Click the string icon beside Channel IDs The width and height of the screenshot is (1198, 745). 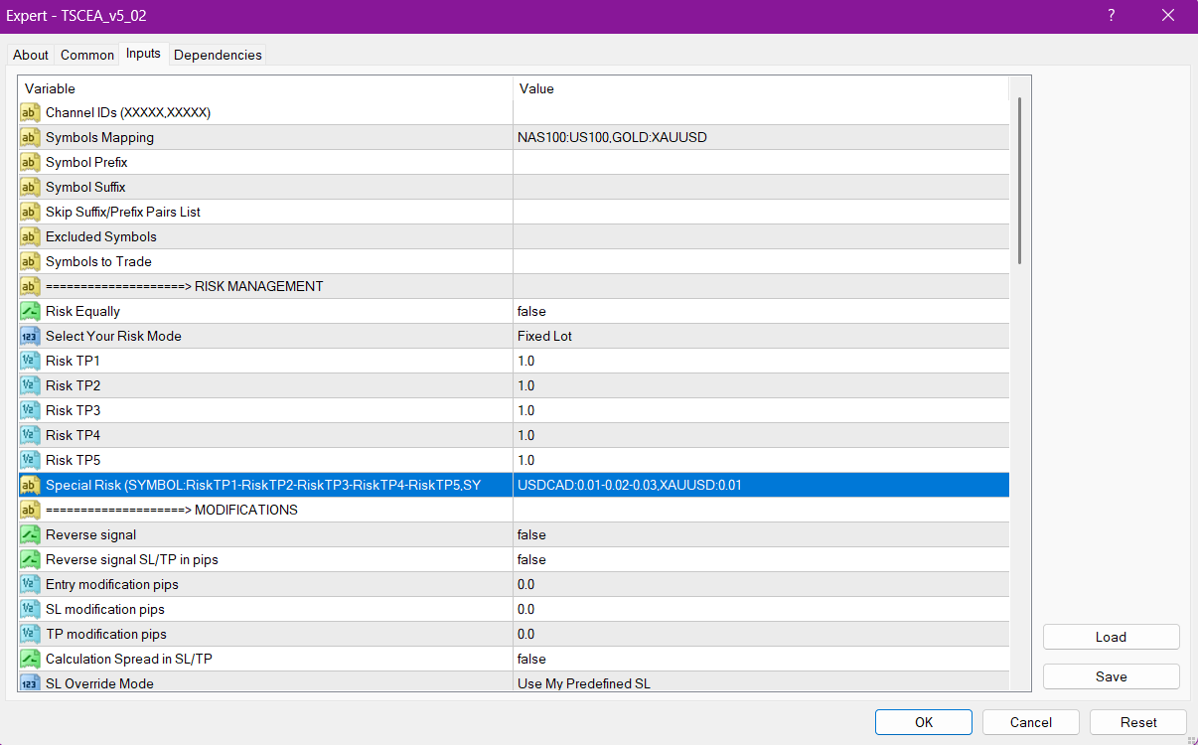click(x=30, y=113)
